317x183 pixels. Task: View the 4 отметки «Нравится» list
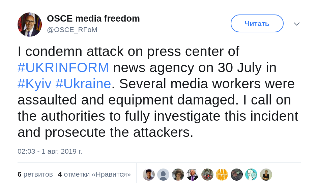click(x=94, y=174)
